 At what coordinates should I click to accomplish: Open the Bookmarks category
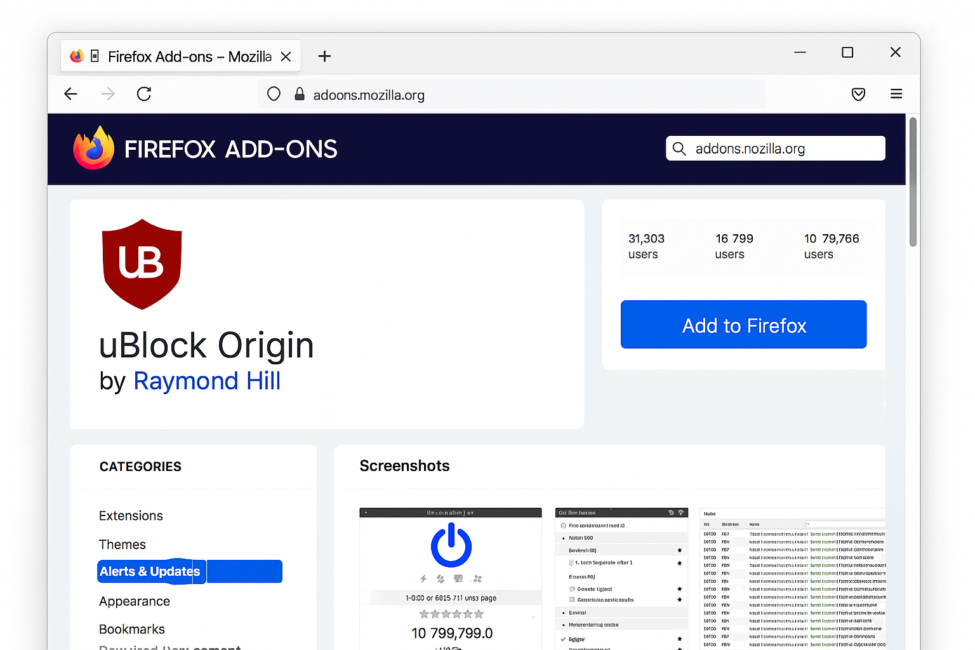point(132,629)
